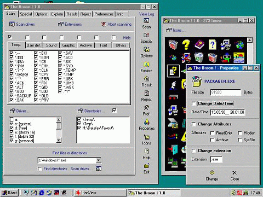Image resolution: width=263 pixels, height=197 pixels.
Task: Click the Directories ... icon
Action: tap(81, 111)
